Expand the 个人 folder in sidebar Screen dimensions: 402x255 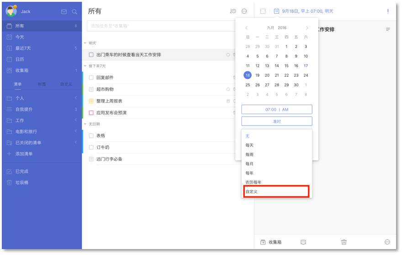click(x=76, y=98)
